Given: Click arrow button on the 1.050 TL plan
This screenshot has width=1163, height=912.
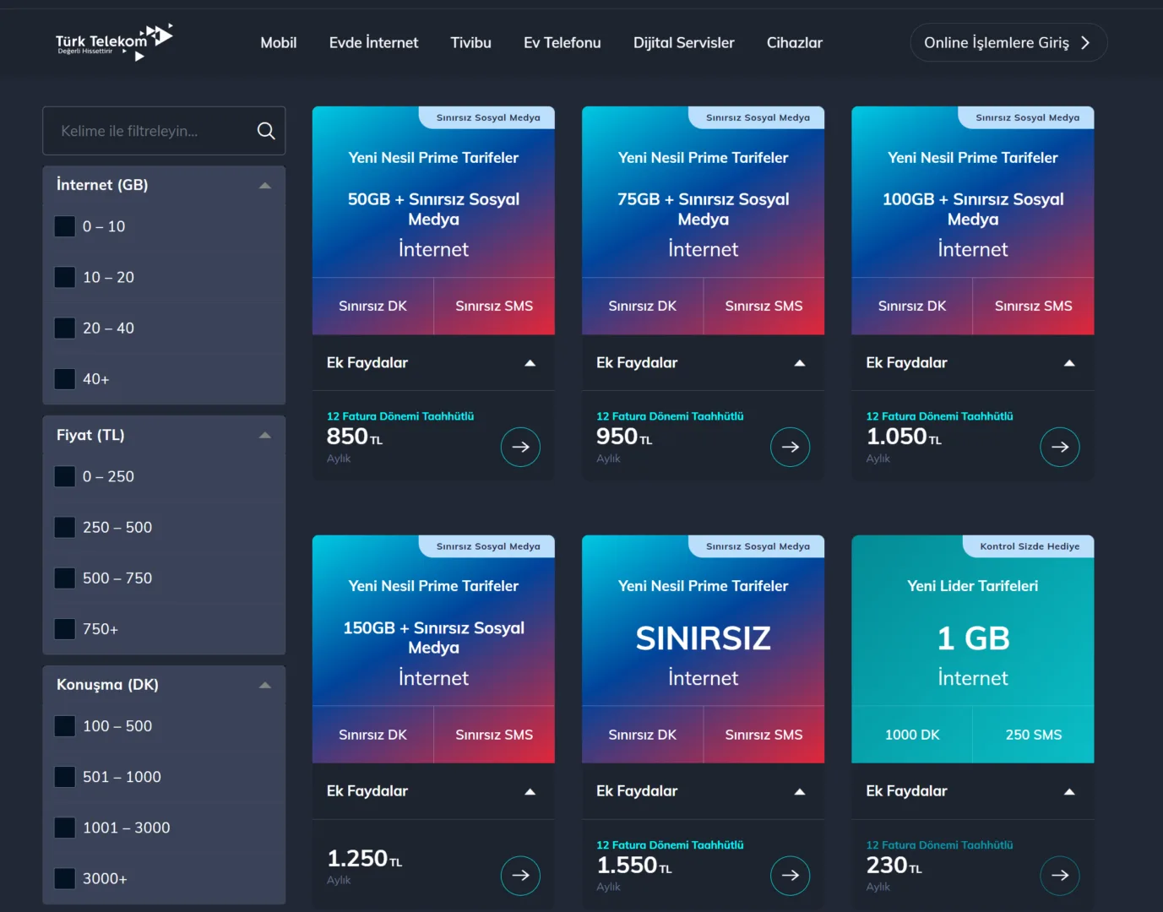Looking at the screenshot, I should point(1060,447).
